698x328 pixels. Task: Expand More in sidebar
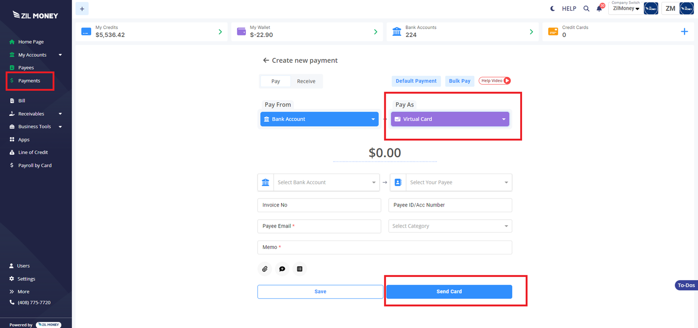point(23,292)
